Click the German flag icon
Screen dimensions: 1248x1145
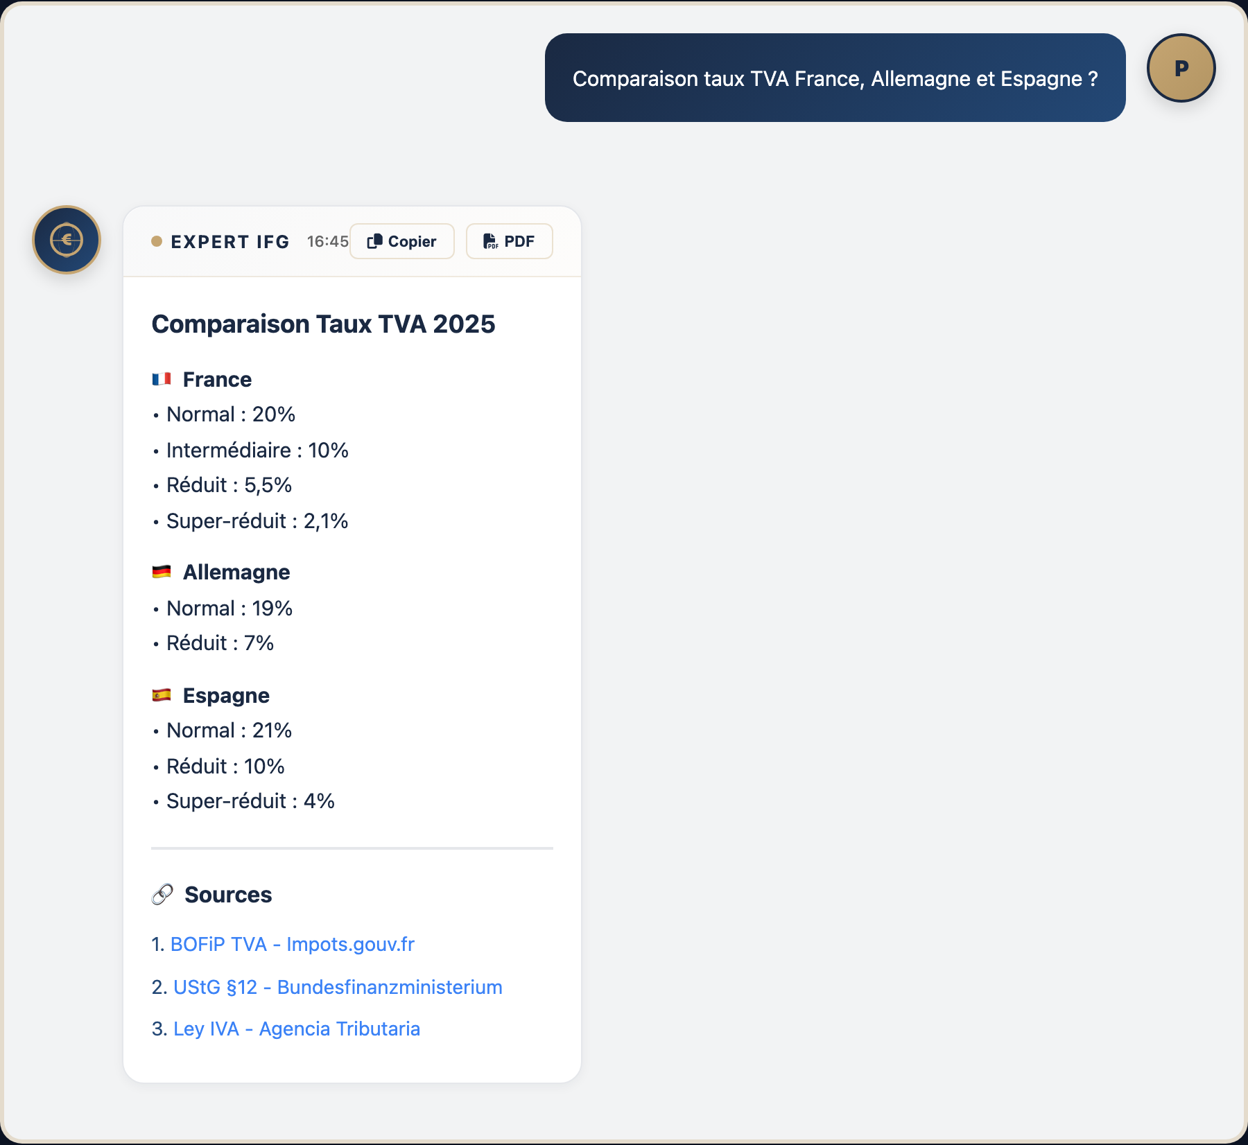point(162,572)
